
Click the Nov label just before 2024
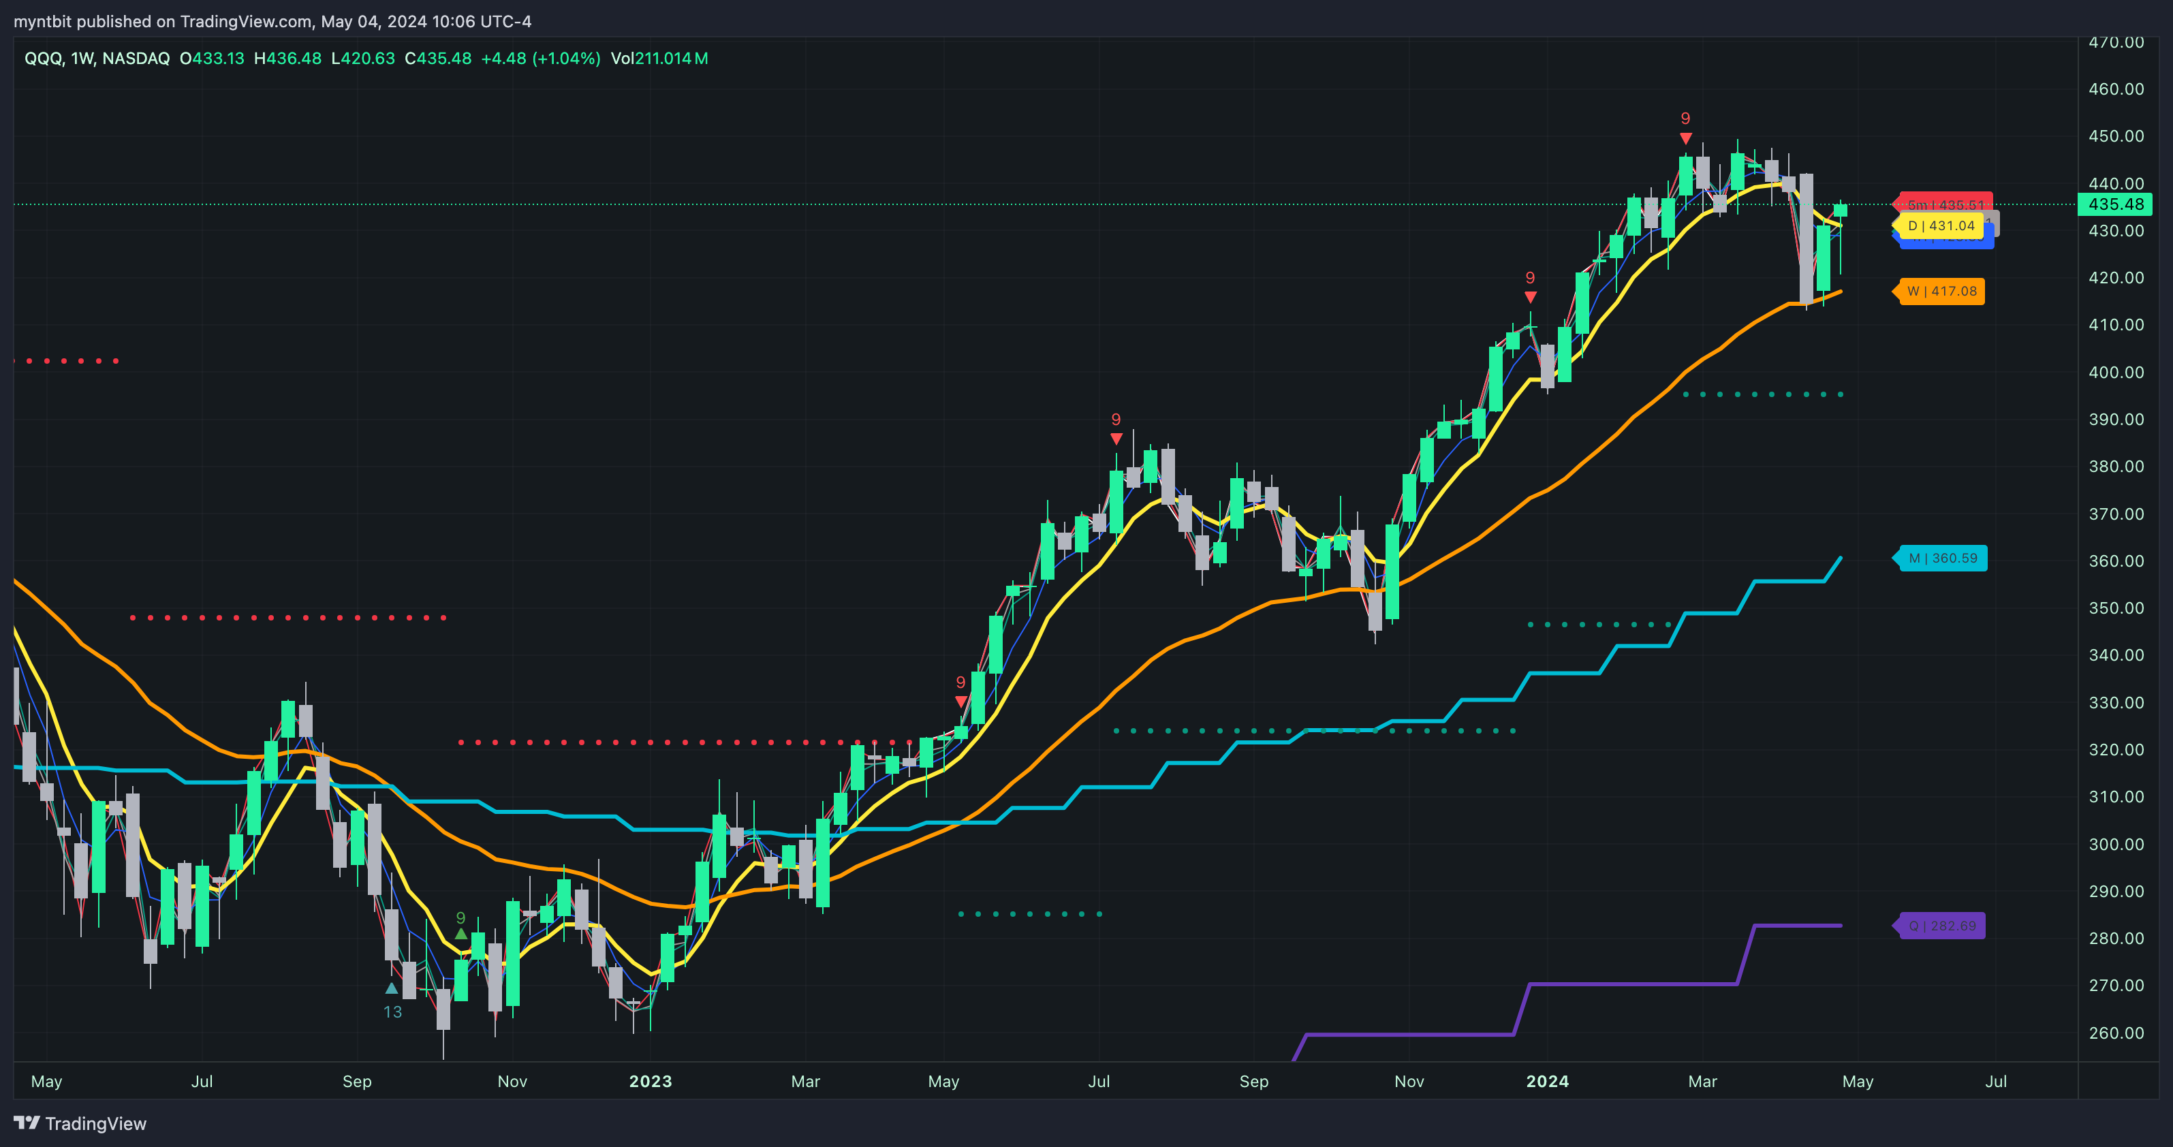pos(1409,1081)
